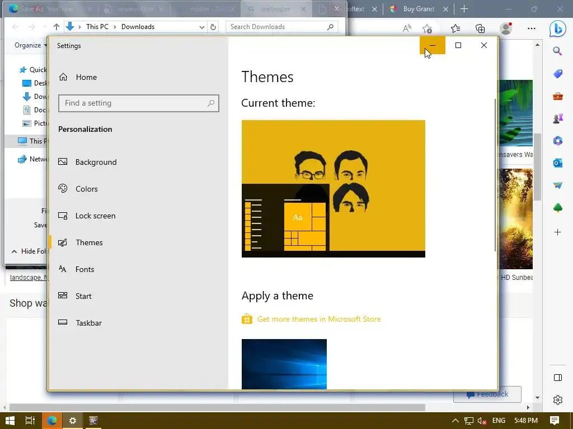This screenshot has width=573, height=429.
Task: Click This PC in Save As address bar
Action: 97,27
